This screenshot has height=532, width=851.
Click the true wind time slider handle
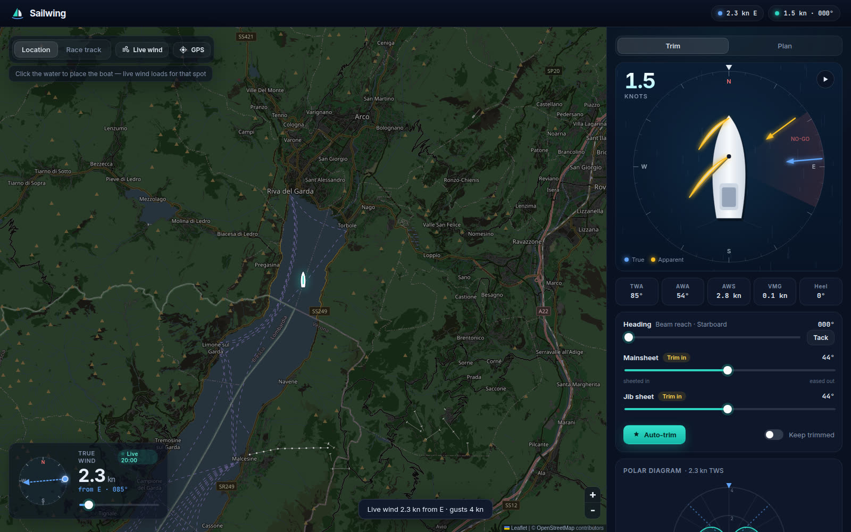click(x=89, y=505)
